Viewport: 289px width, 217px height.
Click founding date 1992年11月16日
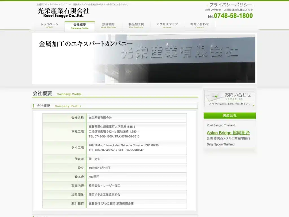pos(99,168)
